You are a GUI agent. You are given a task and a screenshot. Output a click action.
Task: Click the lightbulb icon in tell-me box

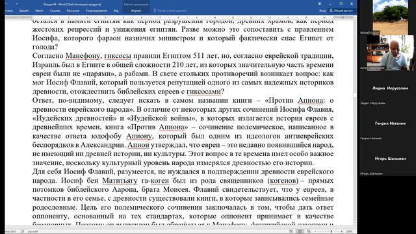tap(155, 11)
